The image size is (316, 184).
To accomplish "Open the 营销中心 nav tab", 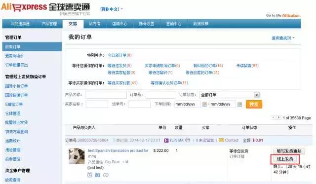I will tap(173, 24).
